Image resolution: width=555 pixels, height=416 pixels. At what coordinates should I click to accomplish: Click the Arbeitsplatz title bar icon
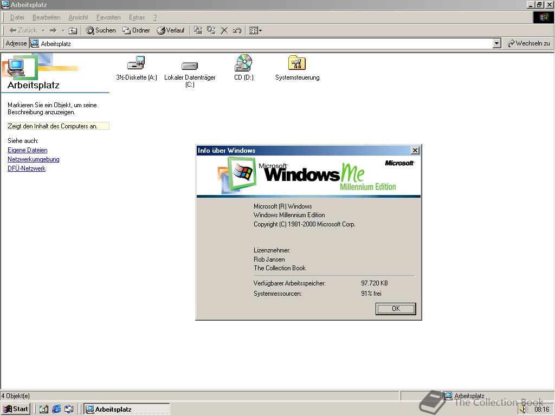(5, 4)
